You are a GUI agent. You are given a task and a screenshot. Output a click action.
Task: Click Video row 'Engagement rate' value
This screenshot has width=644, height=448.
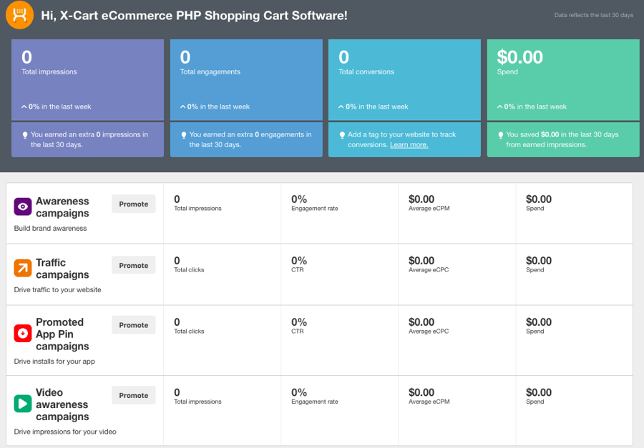299,392
